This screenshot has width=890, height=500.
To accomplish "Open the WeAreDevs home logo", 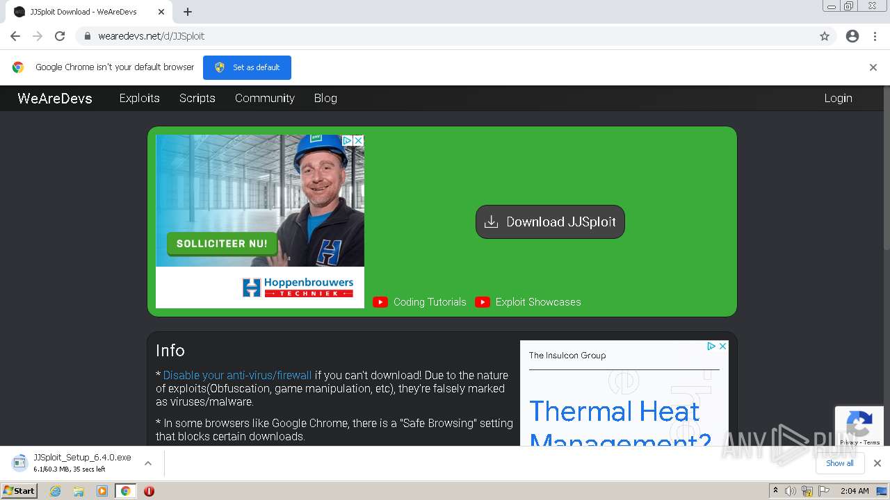I will [55, 98].
